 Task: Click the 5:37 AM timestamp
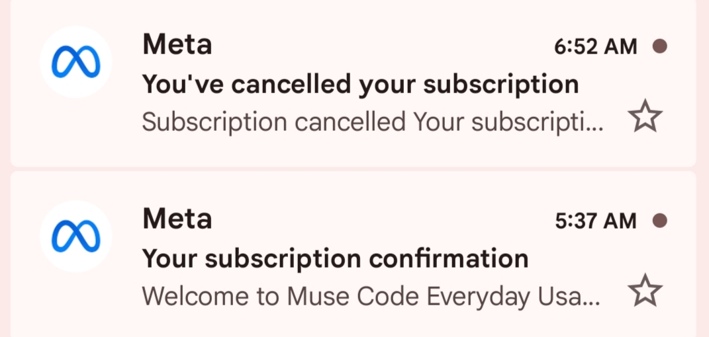coord(596,221)
